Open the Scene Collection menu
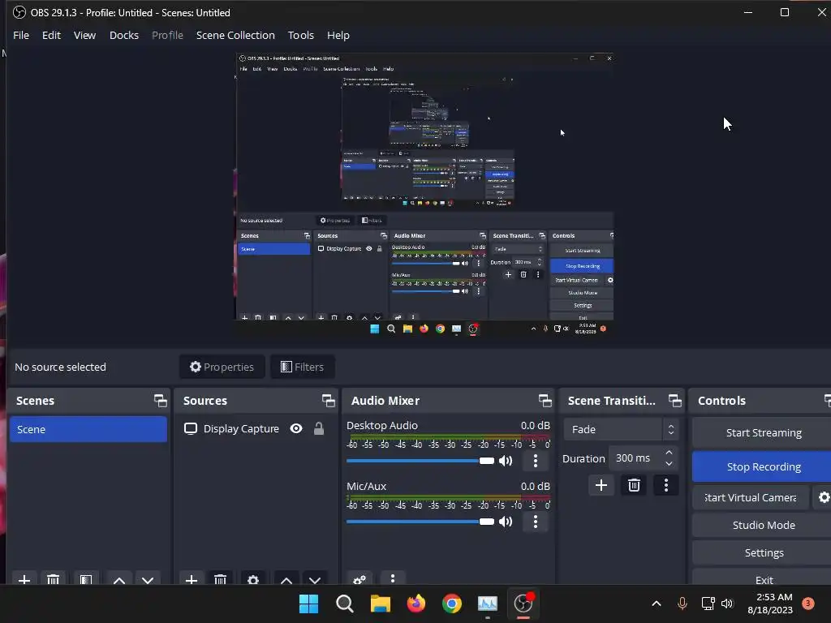Viewport: 831px width, 623px height. click(235, 35)
